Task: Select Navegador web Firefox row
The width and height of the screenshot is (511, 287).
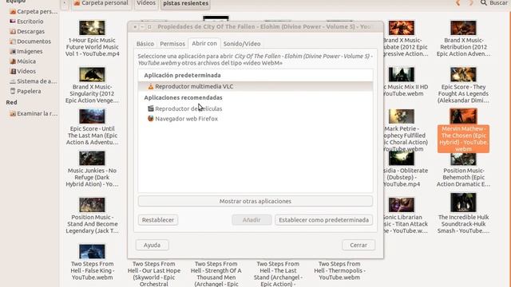Action: tap(255, 119)
